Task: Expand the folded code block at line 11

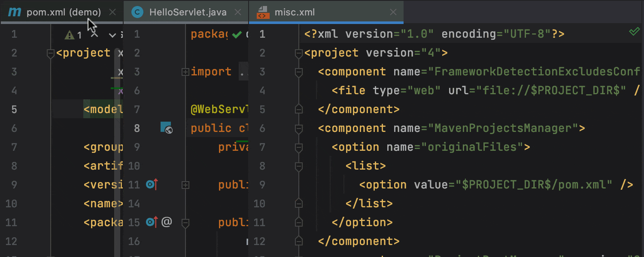Action: (x=185, y=184)
